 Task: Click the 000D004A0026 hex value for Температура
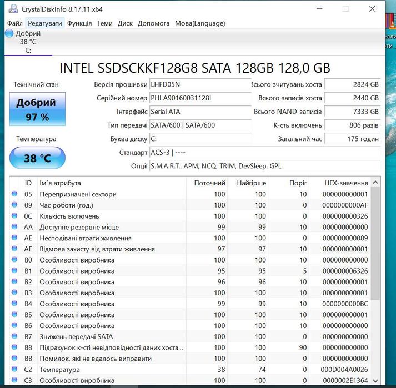(344, 369)
